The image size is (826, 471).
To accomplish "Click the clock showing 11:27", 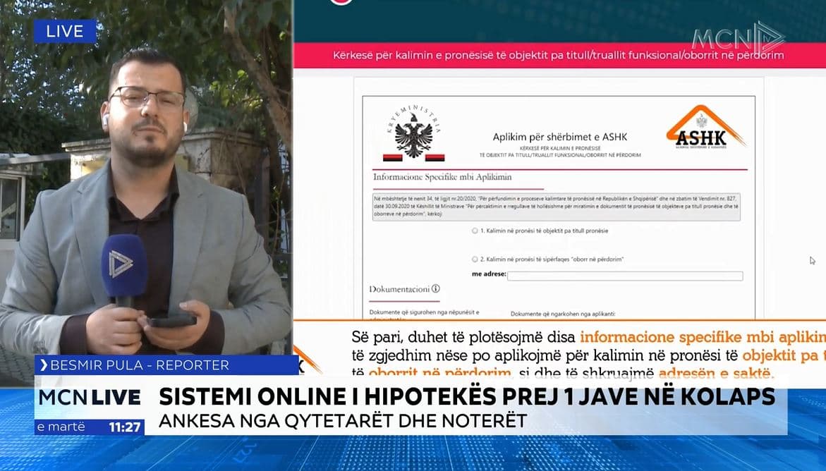I will point(125,427).
